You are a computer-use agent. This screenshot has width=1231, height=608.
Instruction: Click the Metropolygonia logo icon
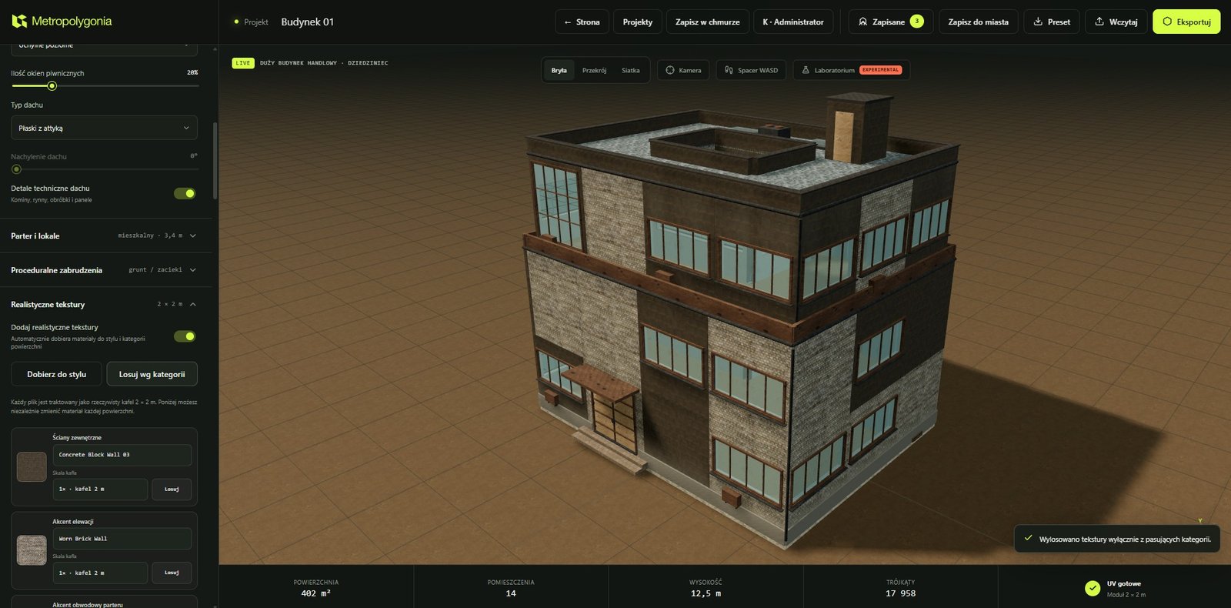pos(19,22)
